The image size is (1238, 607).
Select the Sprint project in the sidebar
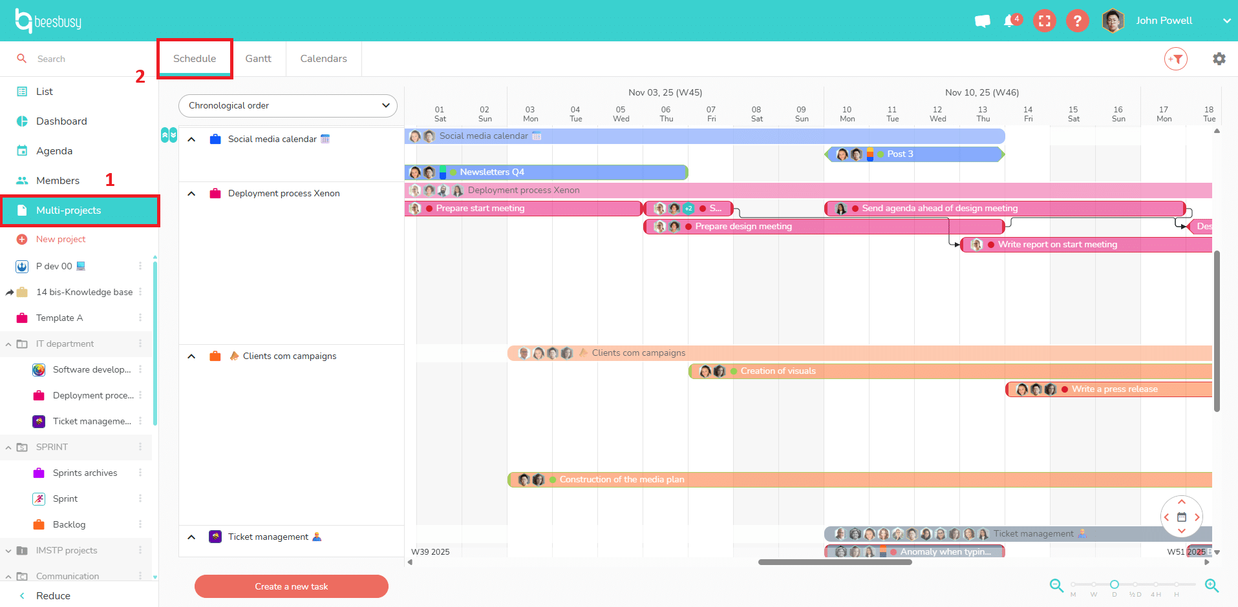tap(65, 499)
